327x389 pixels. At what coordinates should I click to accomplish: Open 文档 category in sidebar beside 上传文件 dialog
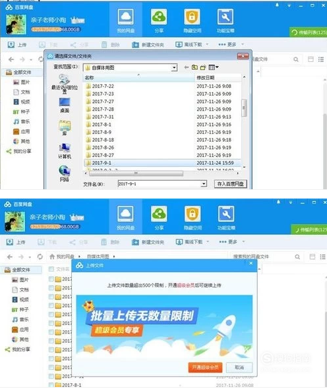(x=20, y=289)
